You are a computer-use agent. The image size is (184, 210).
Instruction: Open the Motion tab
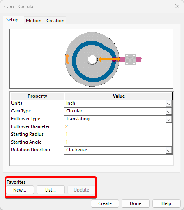tap(34, 21)
